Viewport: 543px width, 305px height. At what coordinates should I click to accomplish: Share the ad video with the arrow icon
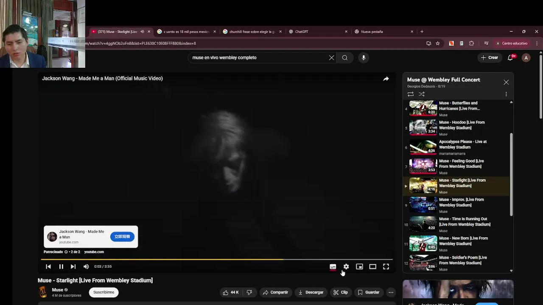coord(386,79)
